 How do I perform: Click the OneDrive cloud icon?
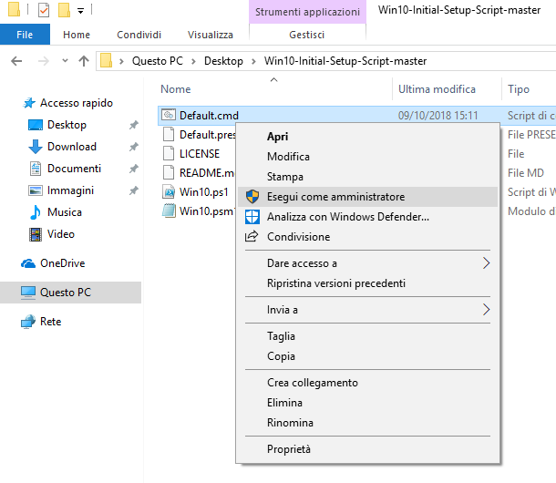28,263
